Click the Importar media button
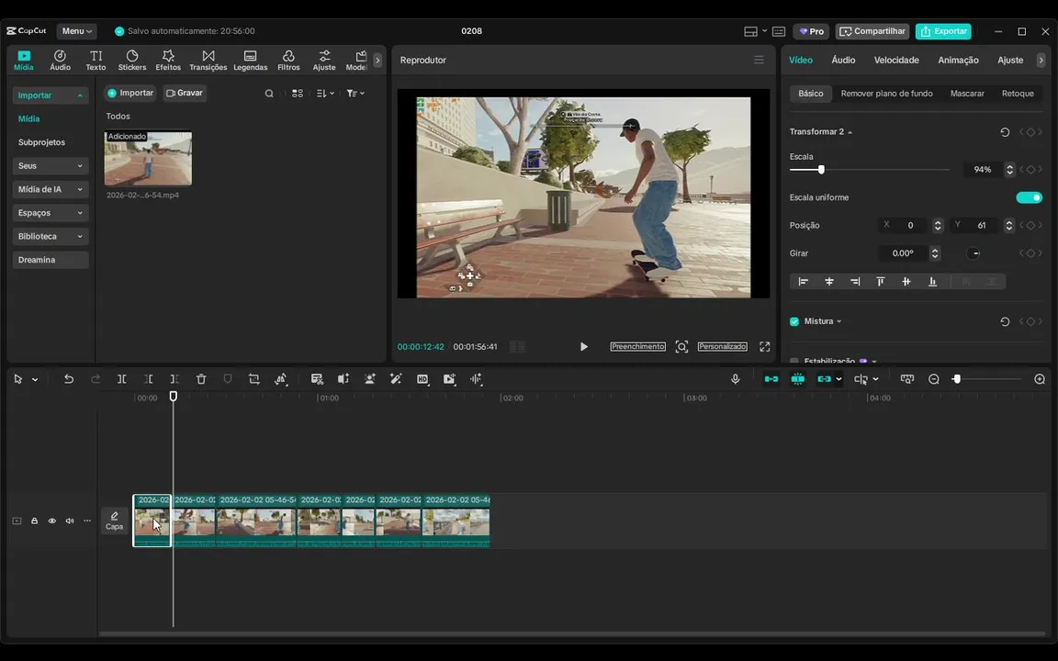 pos(130,93)
